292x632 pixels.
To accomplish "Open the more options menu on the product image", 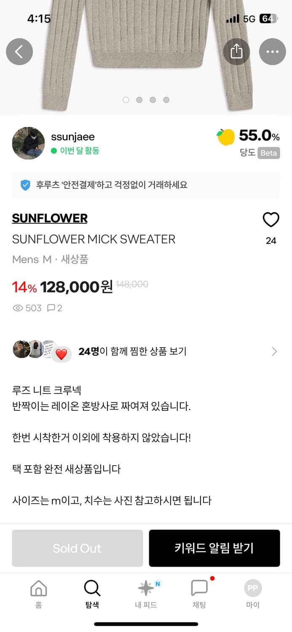I will (x=273, y=51).
